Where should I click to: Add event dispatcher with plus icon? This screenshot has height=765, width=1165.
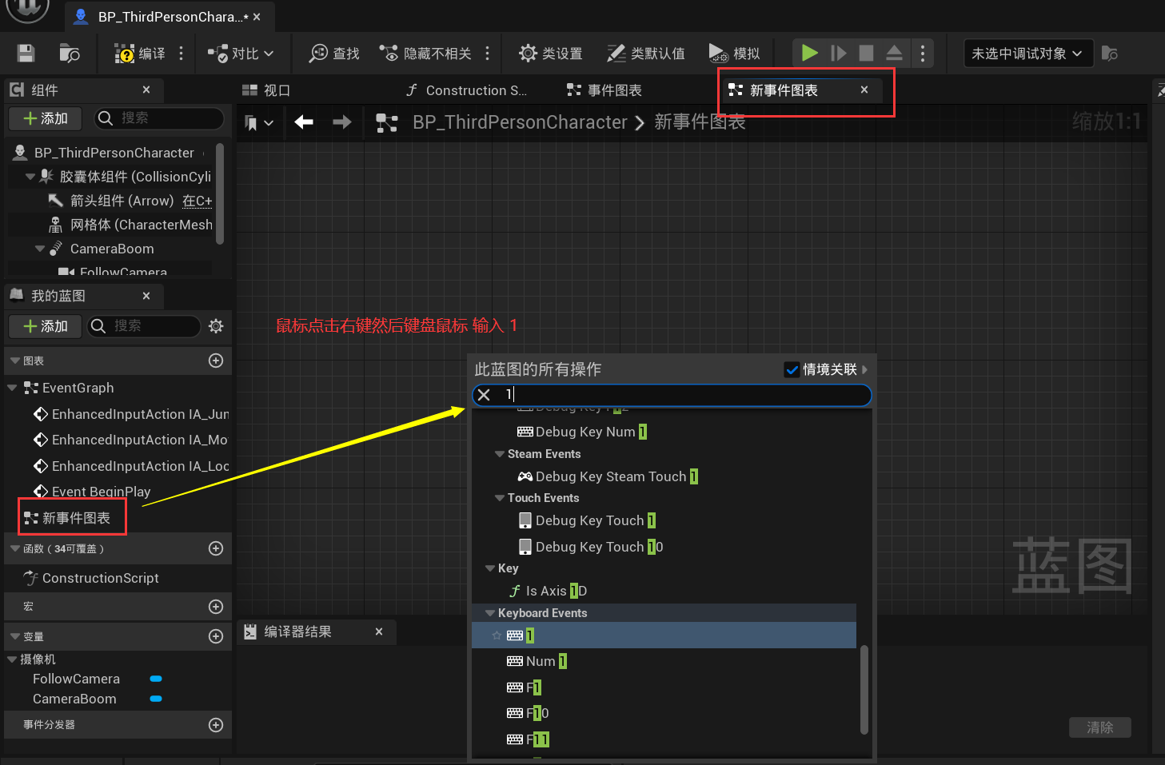(x=216, y=725)
